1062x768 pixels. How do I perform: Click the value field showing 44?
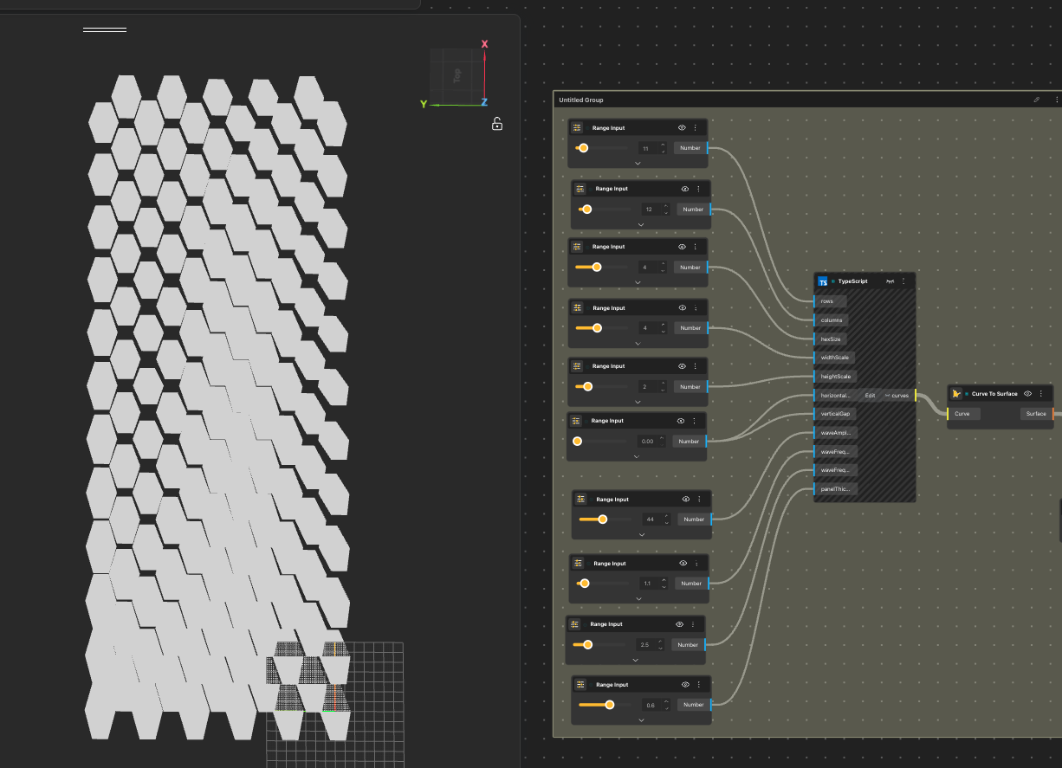tap(650, 520)
